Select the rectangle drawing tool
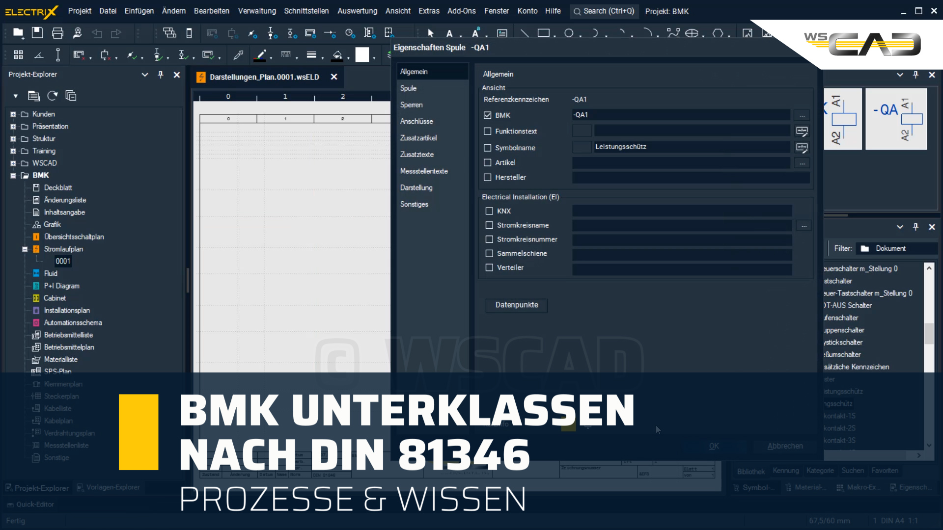 pyautogui.click(x=544, y=33)
